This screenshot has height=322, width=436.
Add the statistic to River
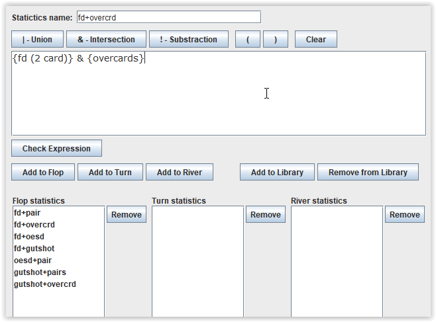[179, 173]
